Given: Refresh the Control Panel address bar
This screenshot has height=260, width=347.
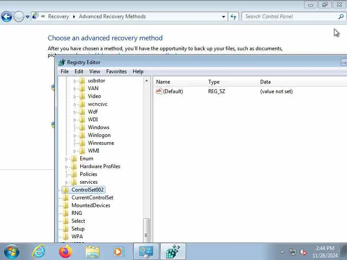Looking at the screenshot, I should 233,17.
